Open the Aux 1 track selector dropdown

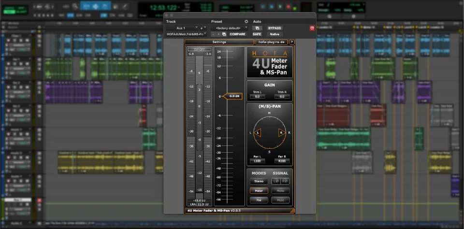coord(182,28)
